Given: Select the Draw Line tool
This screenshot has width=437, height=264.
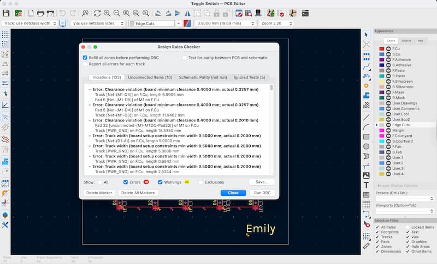Looking at the screenshot, I should pos(366,118).
